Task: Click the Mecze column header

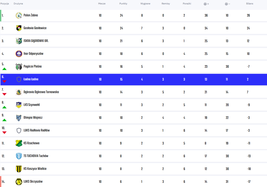Action: tap(102, 4)
